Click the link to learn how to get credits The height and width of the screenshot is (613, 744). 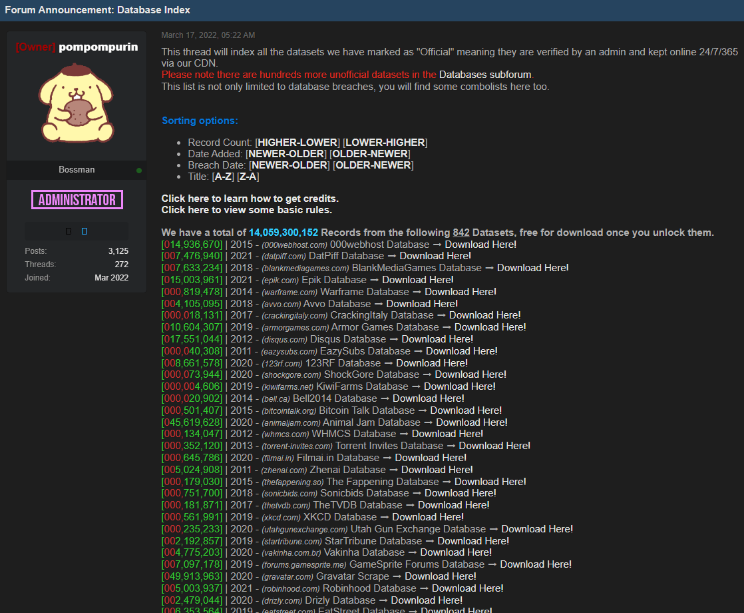[x=250, y=199]
